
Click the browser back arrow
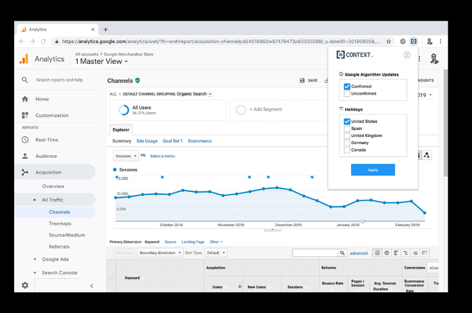coord(22,41)
